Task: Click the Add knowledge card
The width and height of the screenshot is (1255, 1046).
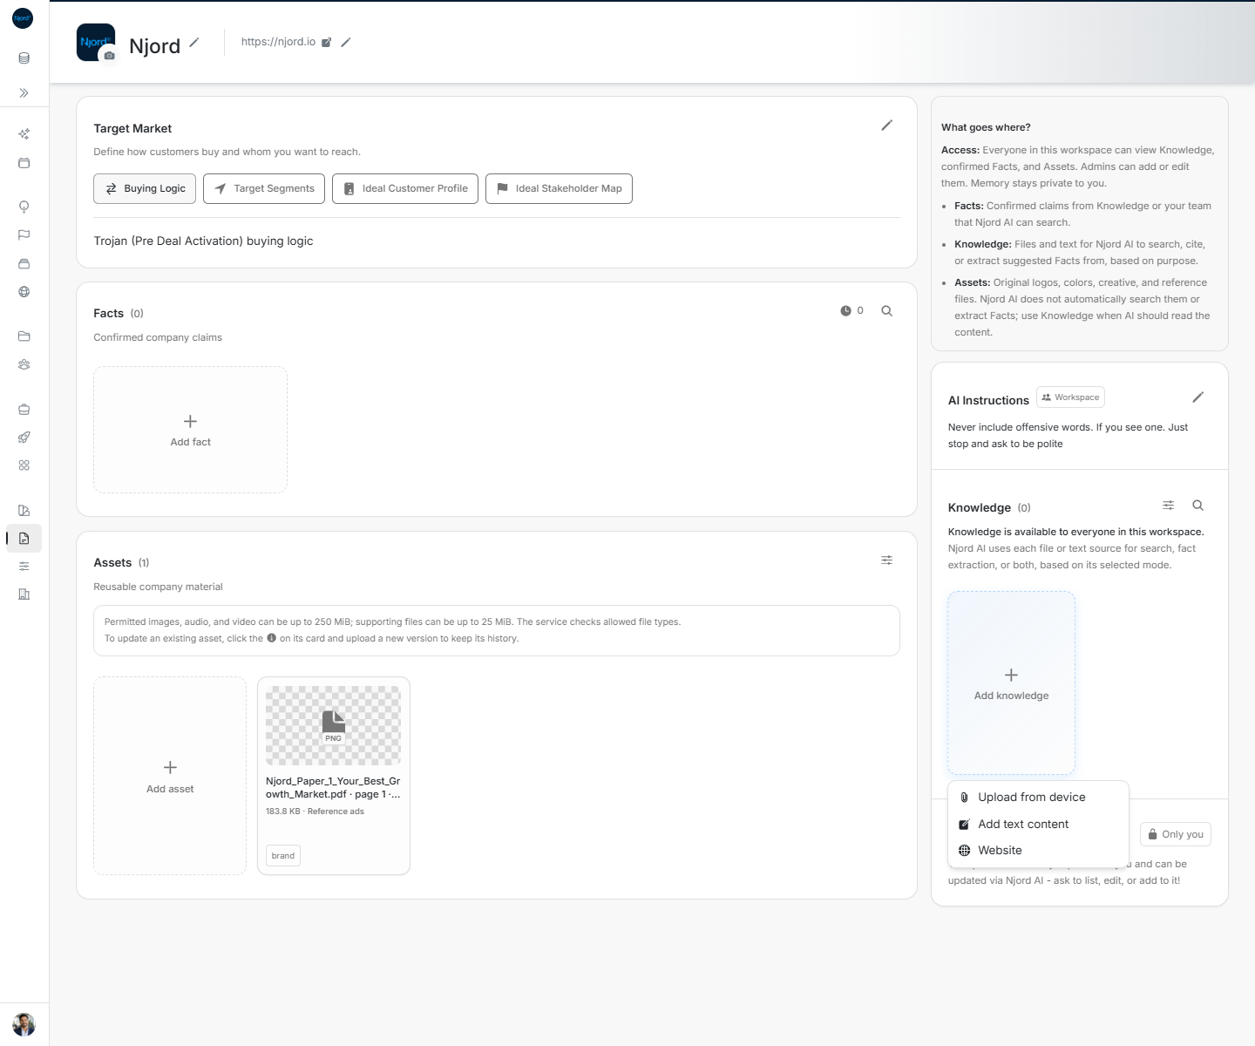Action: [1011, 683]
